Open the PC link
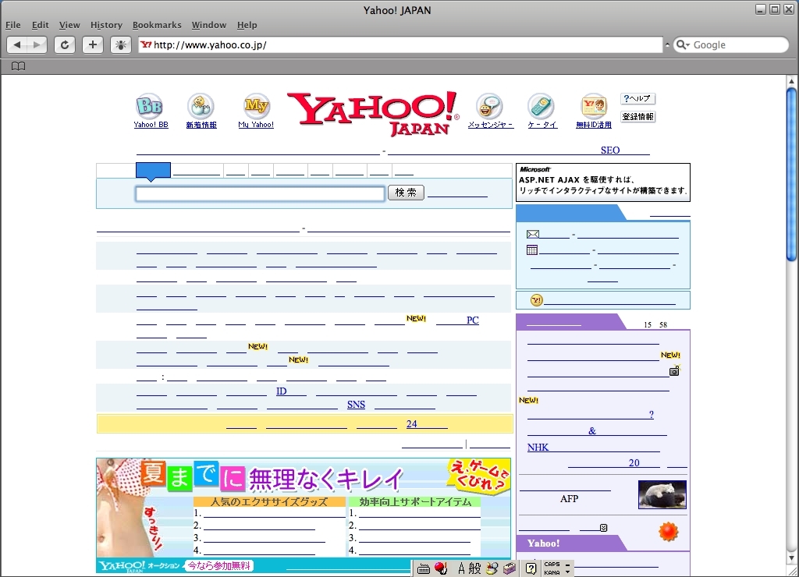 click(472, 320)
